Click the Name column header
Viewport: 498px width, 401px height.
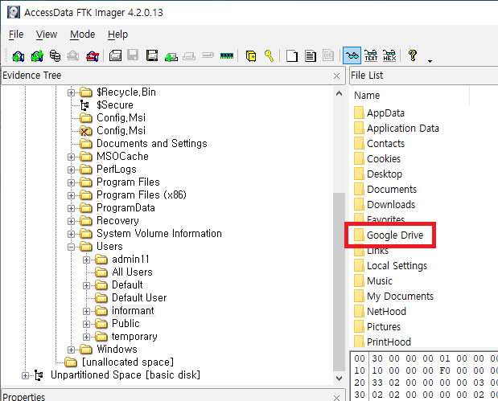tap(410, 96)
